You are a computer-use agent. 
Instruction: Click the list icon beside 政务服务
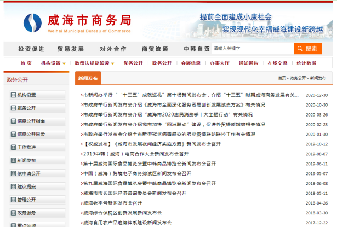tap(13, 213)
